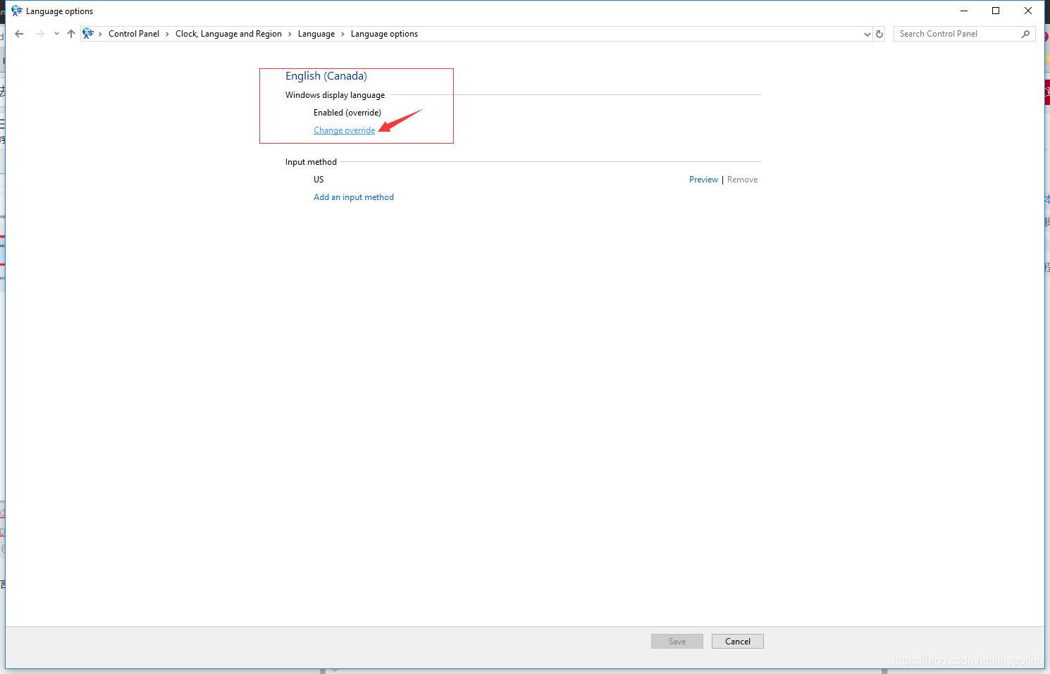Select Clock, Language and Region breadcrumb
This screenshot has height=674, width=1050.
click(228, 34)
